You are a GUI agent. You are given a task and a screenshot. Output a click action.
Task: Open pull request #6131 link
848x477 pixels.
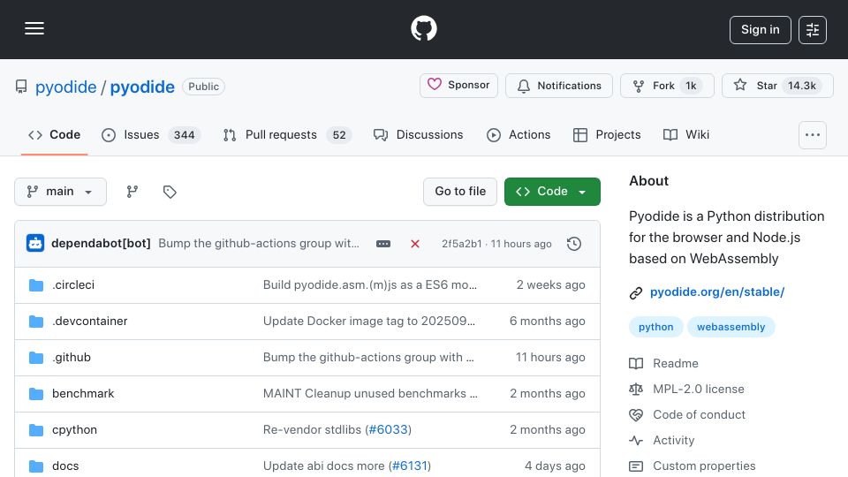[409, 466]
